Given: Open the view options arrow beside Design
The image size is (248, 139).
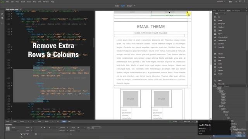Looking at the screenshot, I should (x=134, y=6).
